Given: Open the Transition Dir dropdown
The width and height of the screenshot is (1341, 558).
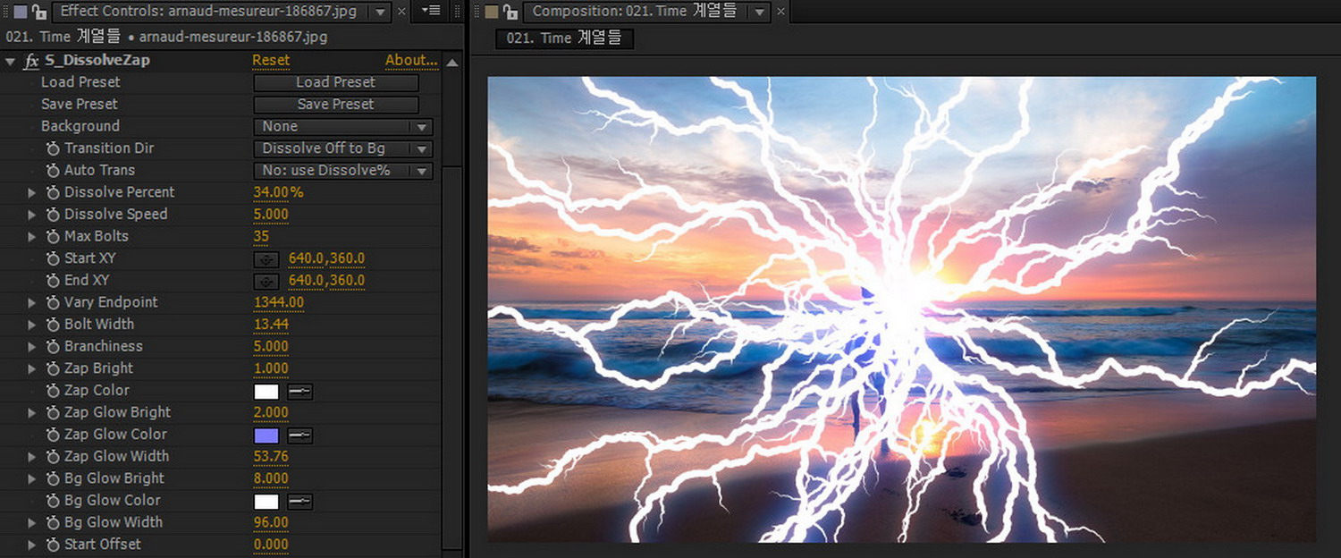Looking at the screenshot, I should pyautogui.click(x=343, y=148).
